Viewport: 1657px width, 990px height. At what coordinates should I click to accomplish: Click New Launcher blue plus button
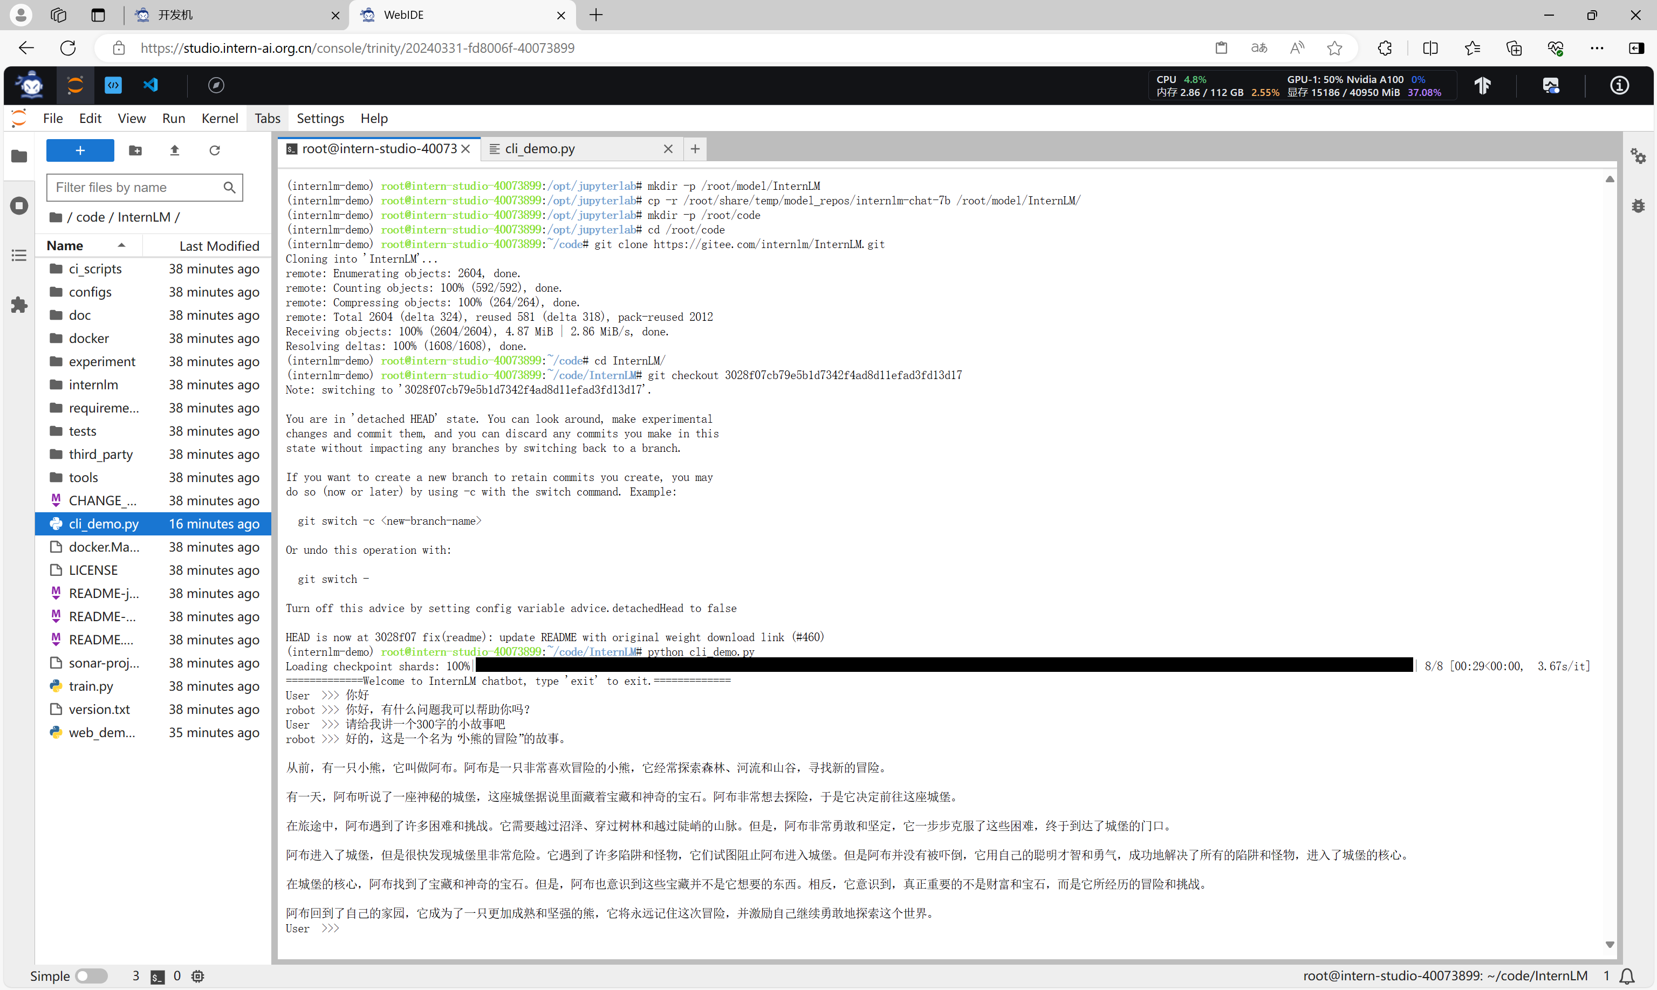tap(80, 150)
